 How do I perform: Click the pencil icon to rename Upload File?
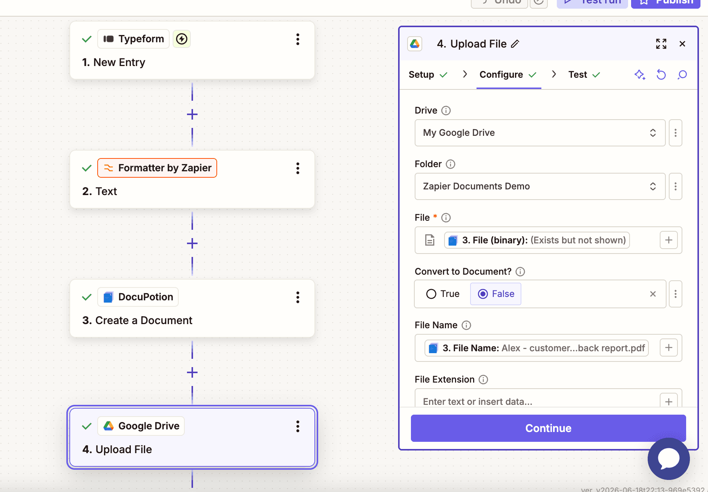coord(515,44)
